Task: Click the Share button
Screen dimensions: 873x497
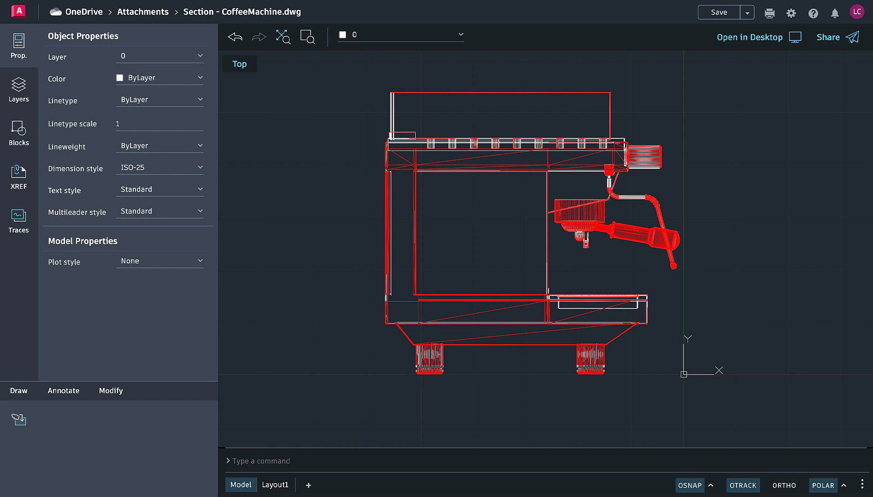Action: tap(828, 37)
